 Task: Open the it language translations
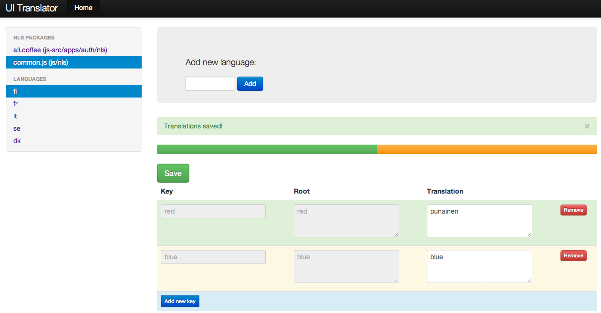(x=15, y=116)
